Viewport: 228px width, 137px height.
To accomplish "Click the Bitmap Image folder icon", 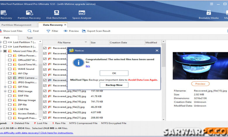I will coord(15,100).
